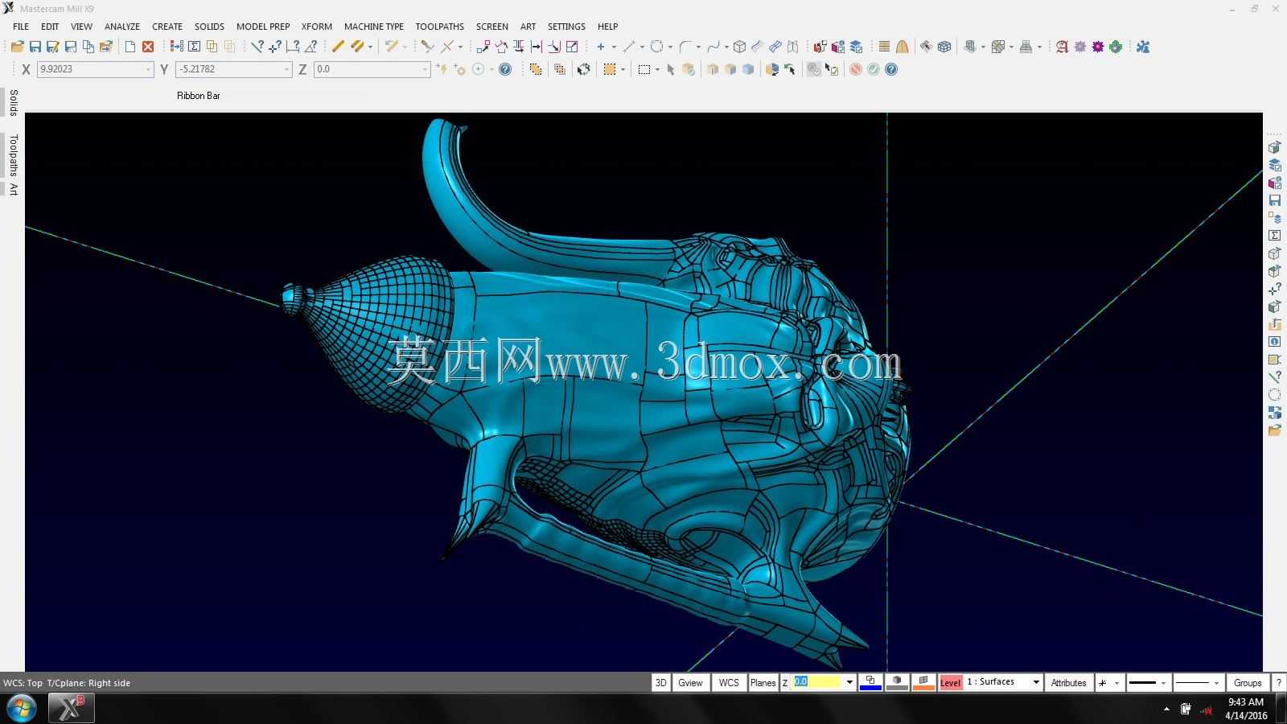Click the WCS button in status bar

pos(729,682)
